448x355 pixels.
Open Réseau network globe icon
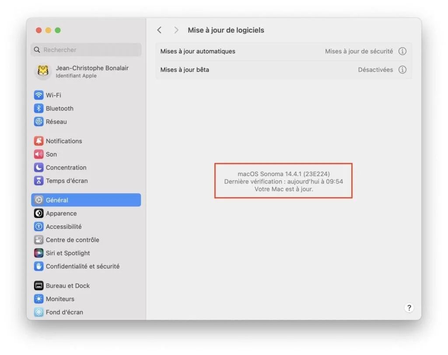39,122
